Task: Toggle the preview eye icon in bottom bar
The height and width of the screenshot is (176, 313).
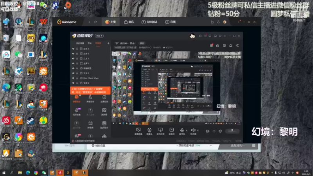Action: pyautogui.click(x=214, y=131)
